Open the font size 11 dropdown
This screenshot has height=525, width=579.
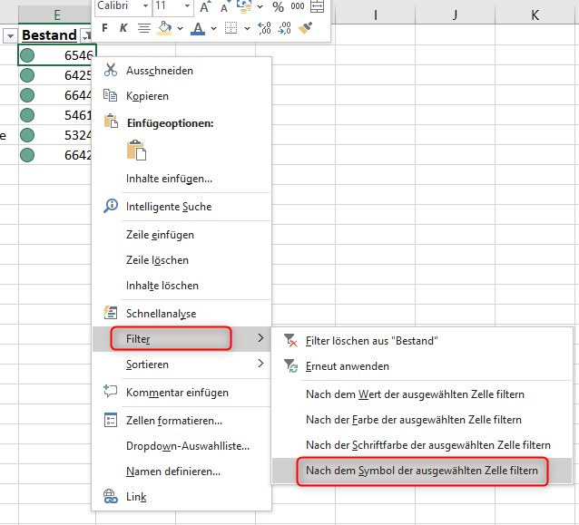click(187, 6)
